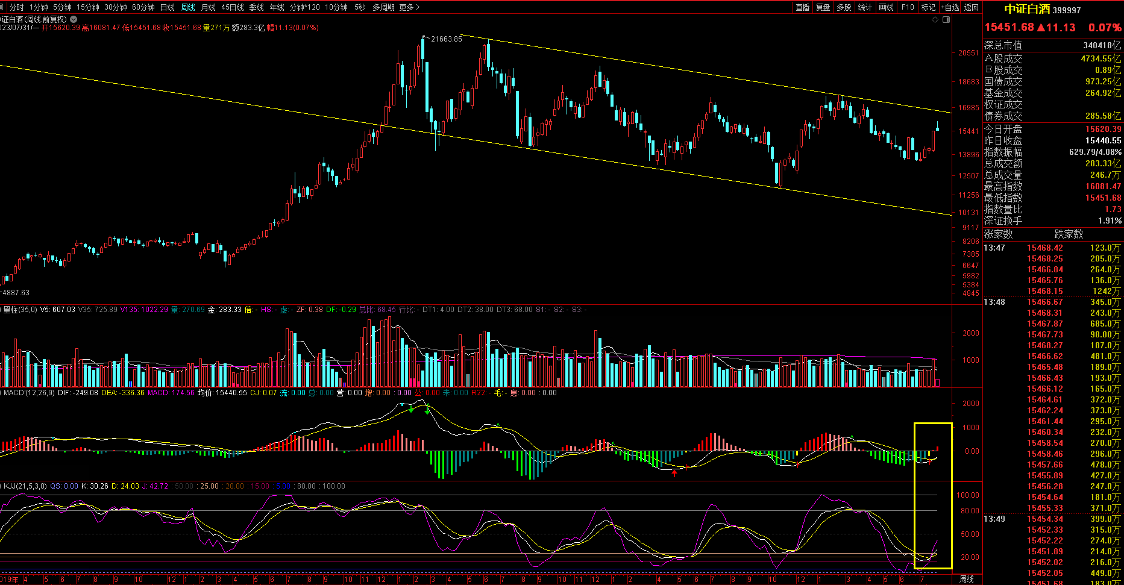
Task: Activate the 画线 drawing tool
Action: click(x=886, y=7)
